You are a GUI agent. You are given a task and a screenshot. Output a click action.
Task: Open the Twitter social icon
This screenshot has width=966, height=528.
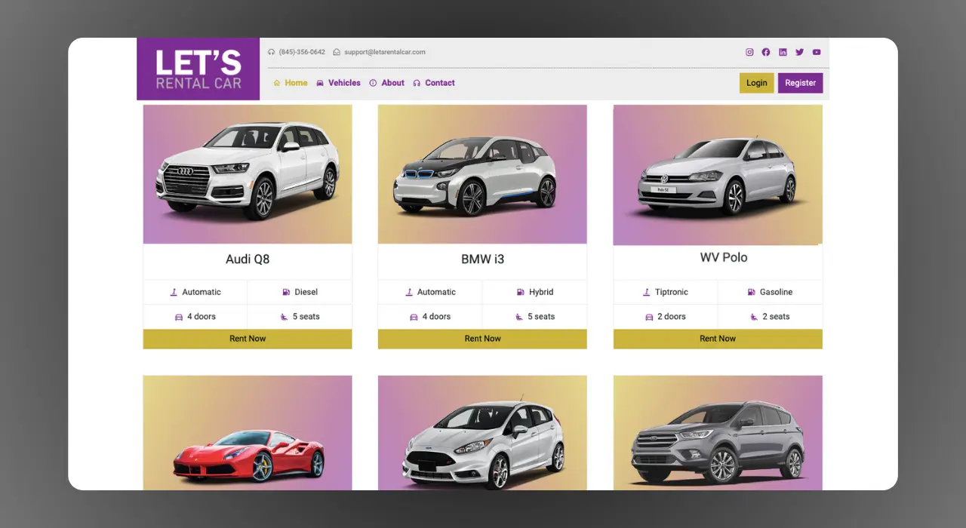[800, 52]
